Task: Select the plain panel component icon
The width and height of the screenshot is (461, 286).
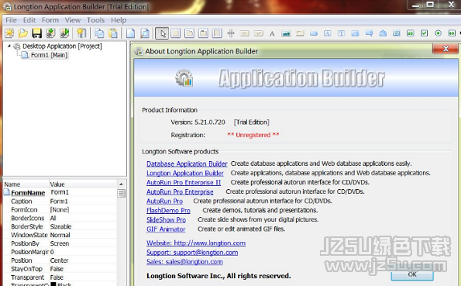Action: (176, 33)
